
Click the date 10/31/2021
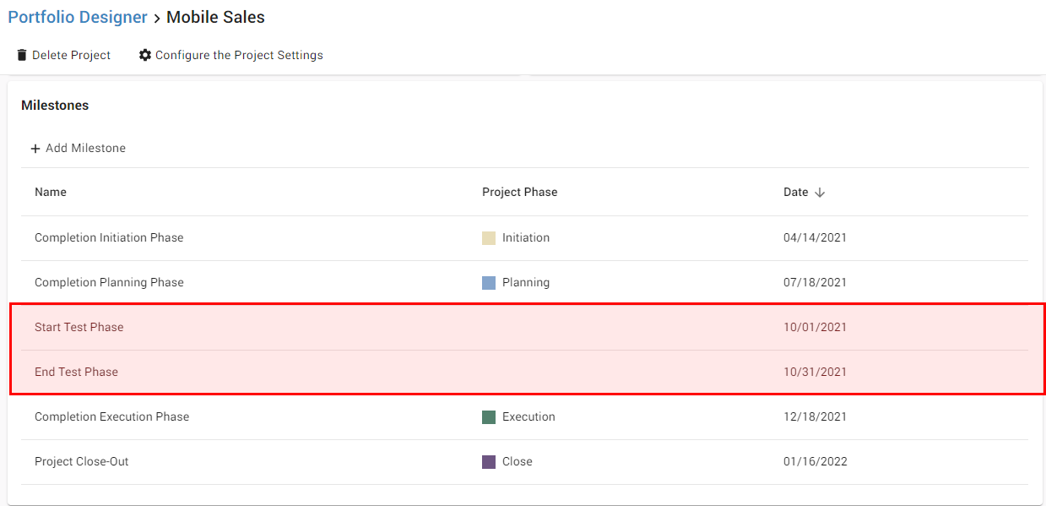pos(815,372)
